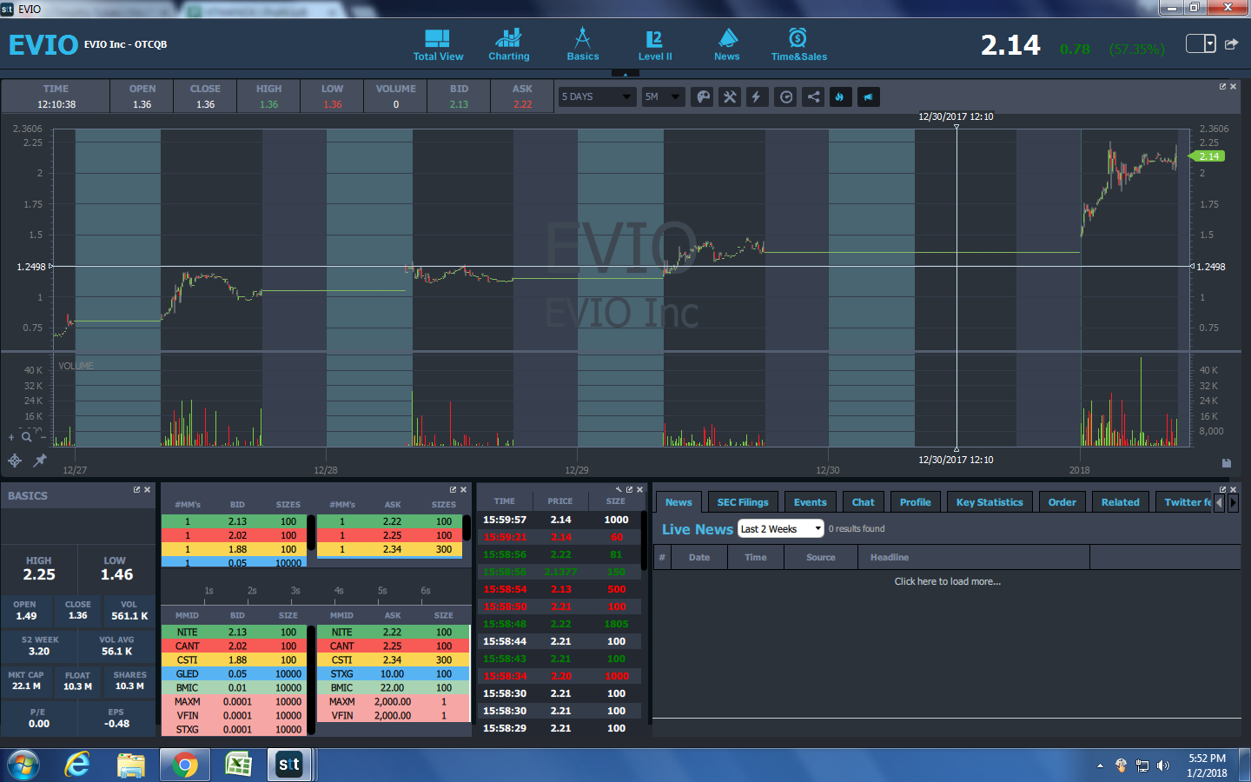Pop out the News panel
1251x782 pixels.
click(x=1222, y=489)
